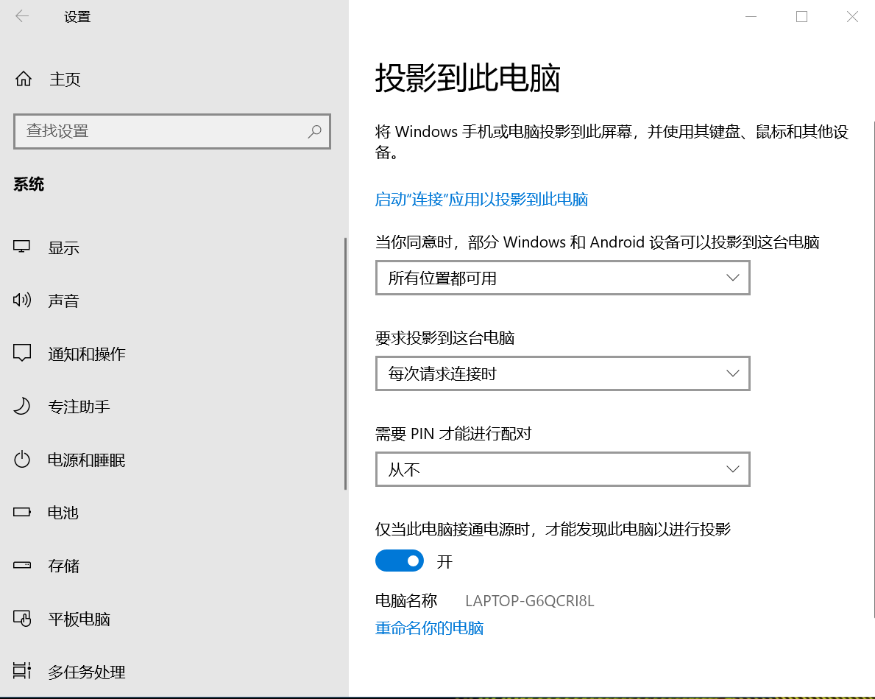Open the 声音 settings page

click(x=63, y=301)
